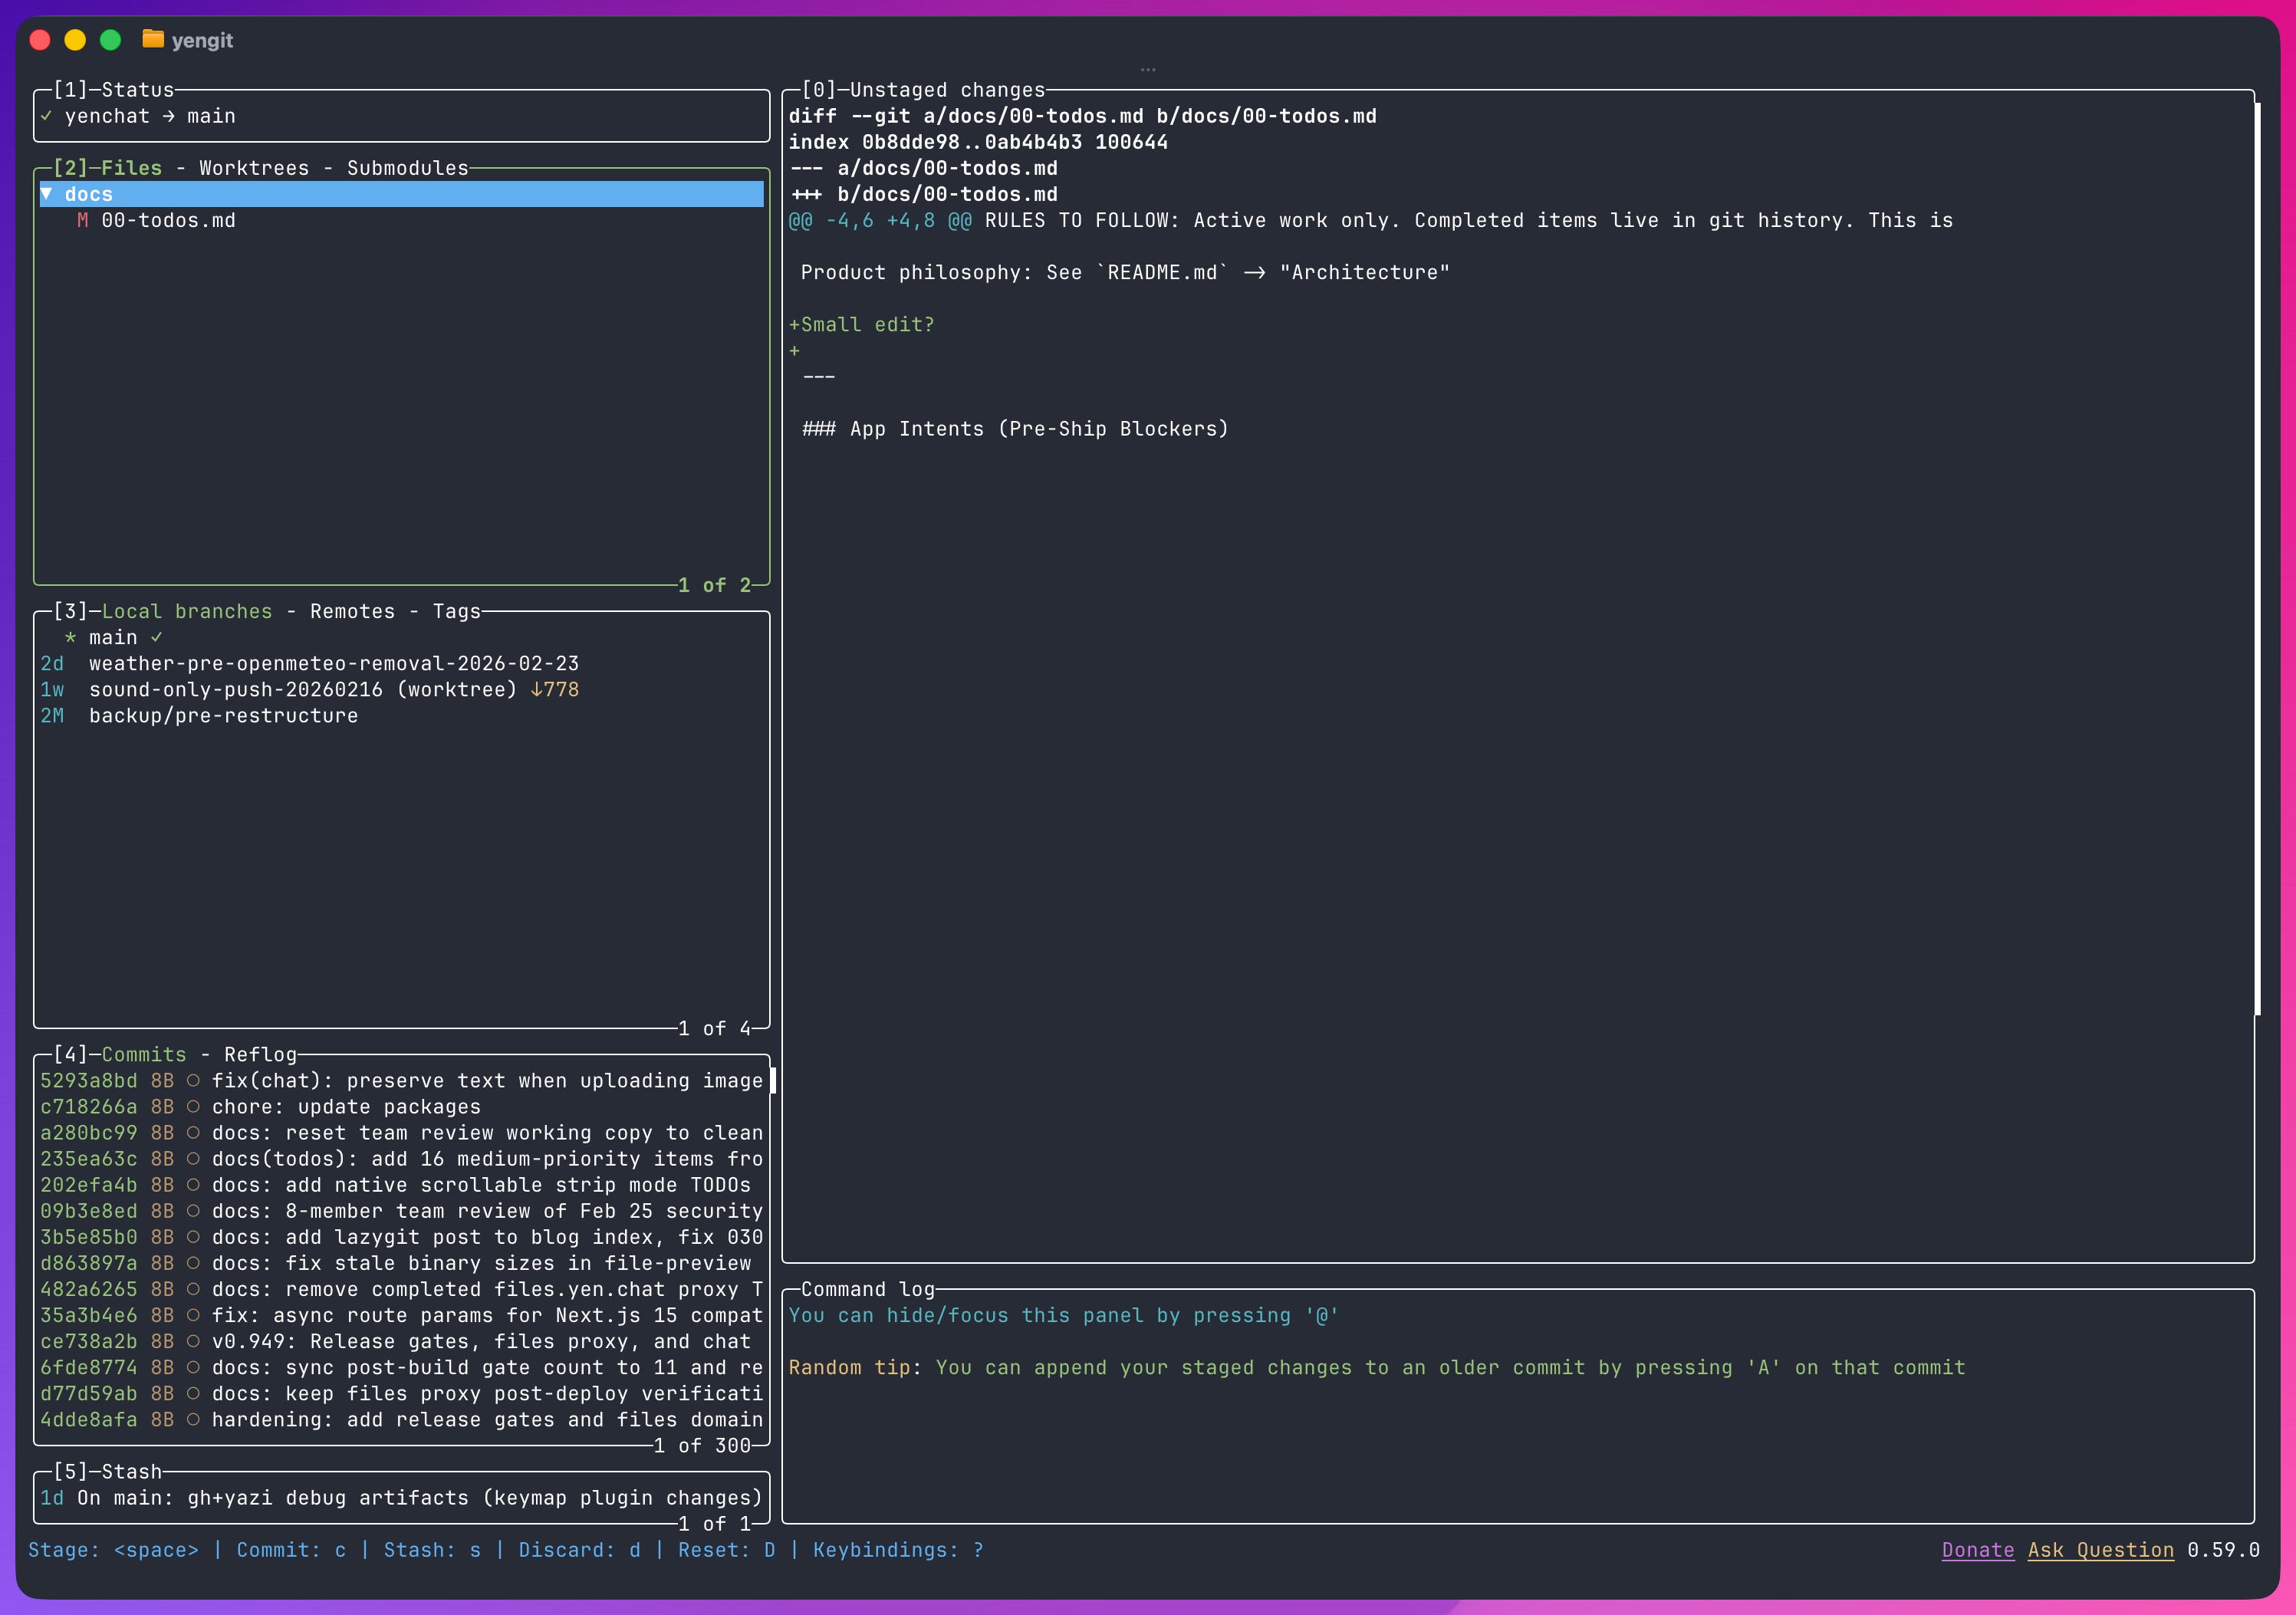Switch to the Remotes tab
Viewport: 2296px width, 1615px height.
352,611
